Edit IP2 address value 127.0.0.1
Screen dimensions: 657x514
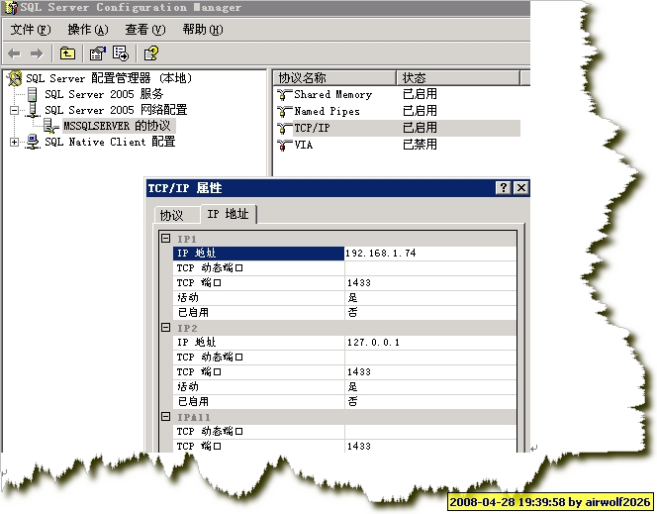429,342
